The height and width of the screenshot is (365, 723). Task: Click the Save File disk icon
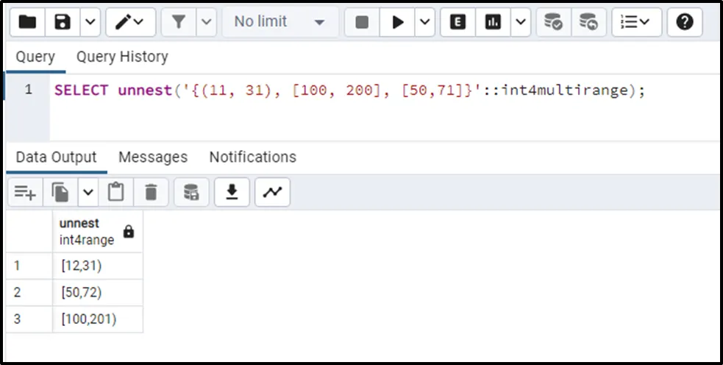click(63, 23)
